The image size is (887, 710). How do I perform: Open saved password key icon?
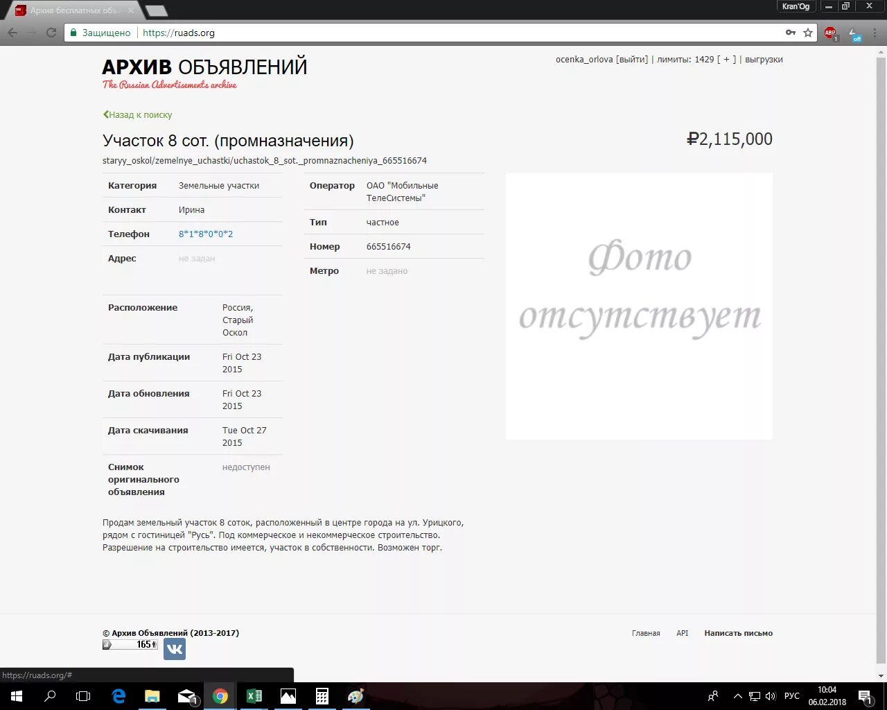tap(791, 33)
